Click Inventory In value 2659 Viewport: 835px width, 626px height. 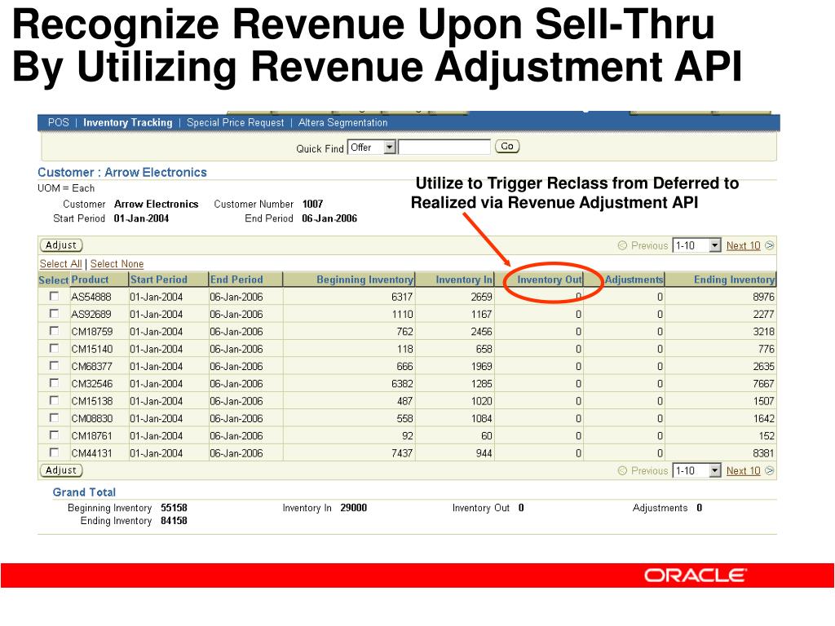(481, 297)
